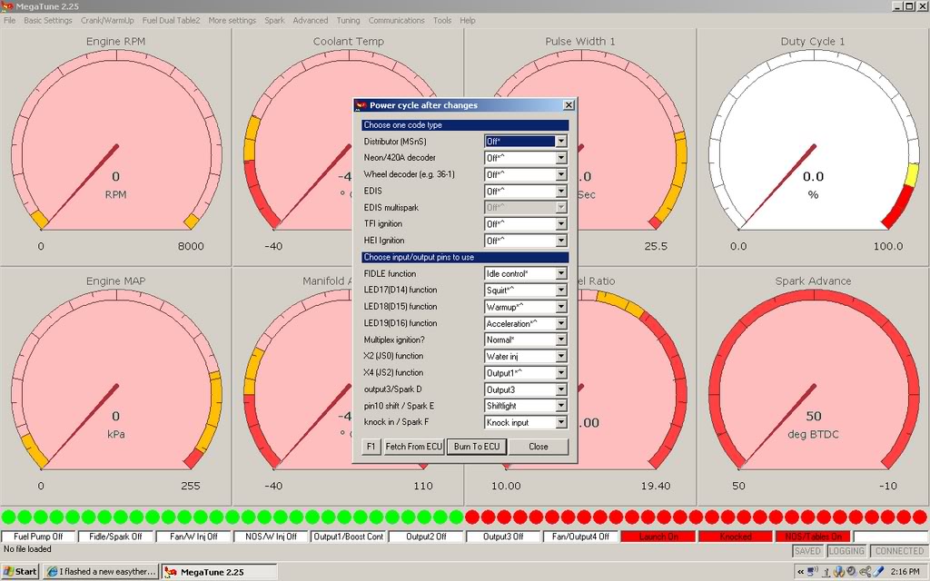Click the MegaTune icon in the main title bar
Screen dimensions: 930x581
[7, 6]
